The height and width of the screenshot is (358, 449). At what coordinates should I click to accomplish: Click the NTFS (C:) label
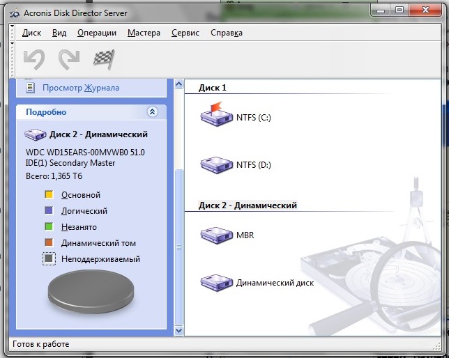click(x=253, y=117)
